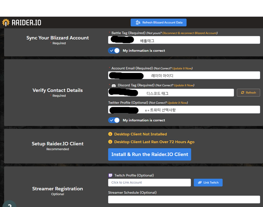Click the 'Sync Your Blizzard Account' heading
The image size is (263, 207).
click(x=58, y=38)
